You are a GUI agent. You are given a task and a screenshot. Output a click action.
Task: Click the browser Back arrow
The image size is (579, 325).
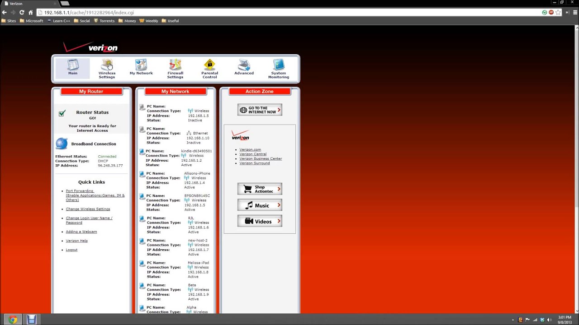coord(5,12)
